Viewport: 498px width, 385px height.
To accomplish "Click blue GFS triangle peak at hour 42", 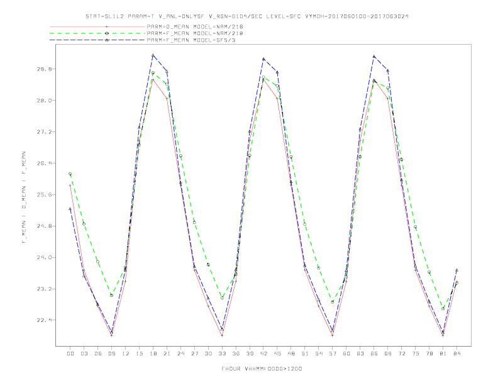I will (x=263, y=59).
